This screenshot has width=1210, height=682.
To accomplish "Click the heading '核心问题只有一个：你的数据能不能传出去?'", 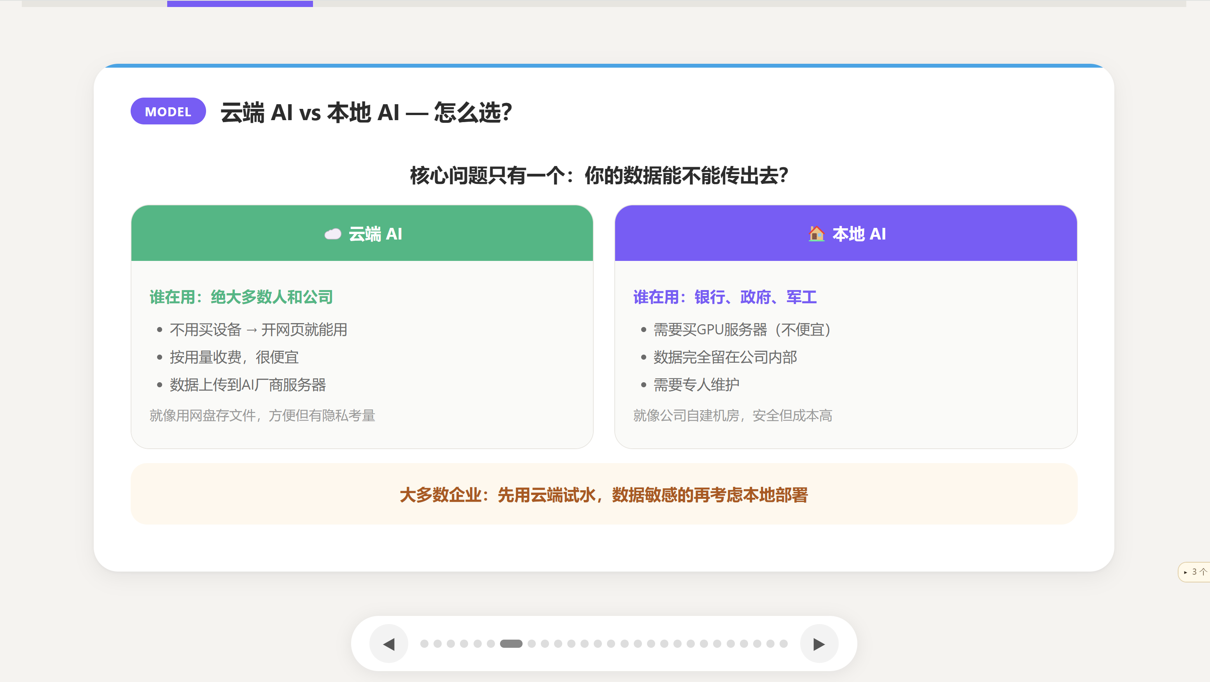I will (599, 176).
